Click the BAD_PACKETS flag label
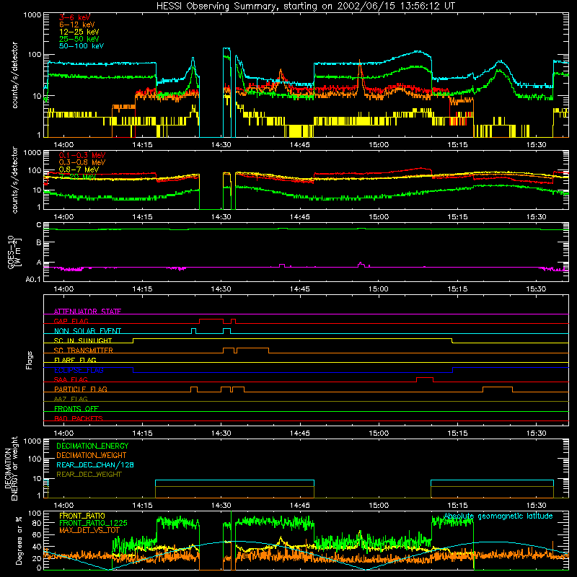Screen dimensions: 577x577 [79, 418]
